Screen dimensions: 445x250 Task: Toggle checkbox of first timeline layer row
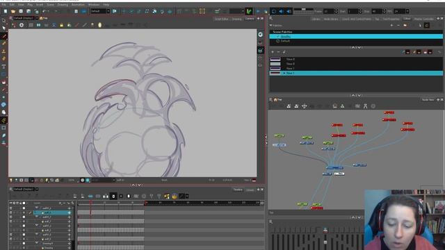click(x=24, y=208)
